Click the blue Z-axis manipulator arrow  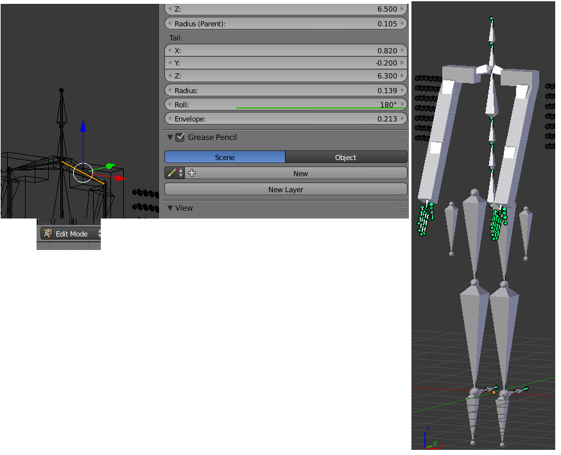point(83,126)
